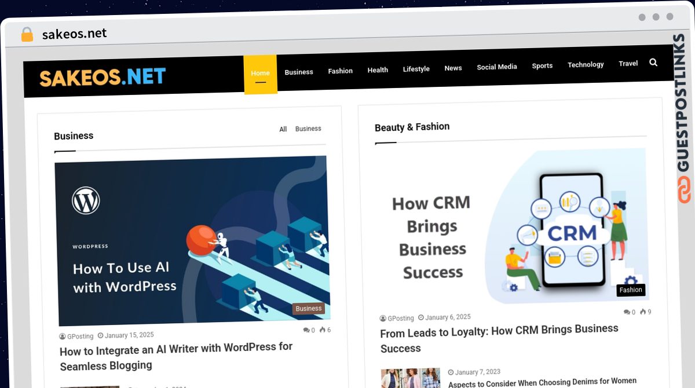
Task: Click the date January 7, 2023
Action: click(x=478, y=372)
